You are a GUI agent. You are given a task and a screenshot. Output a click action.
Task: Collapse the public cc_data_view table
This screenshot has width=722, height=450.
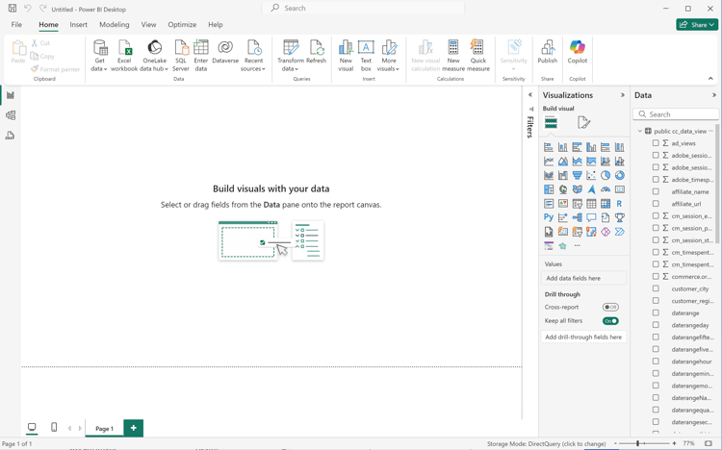tap(640, 131)
